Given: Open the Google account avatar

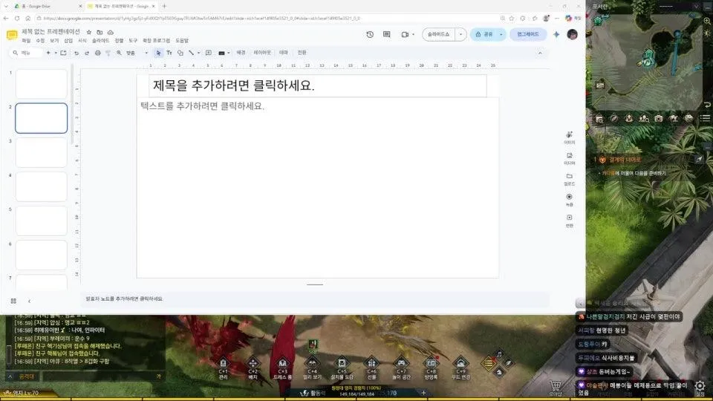Looking at the screenshot, I should (572, 34).
